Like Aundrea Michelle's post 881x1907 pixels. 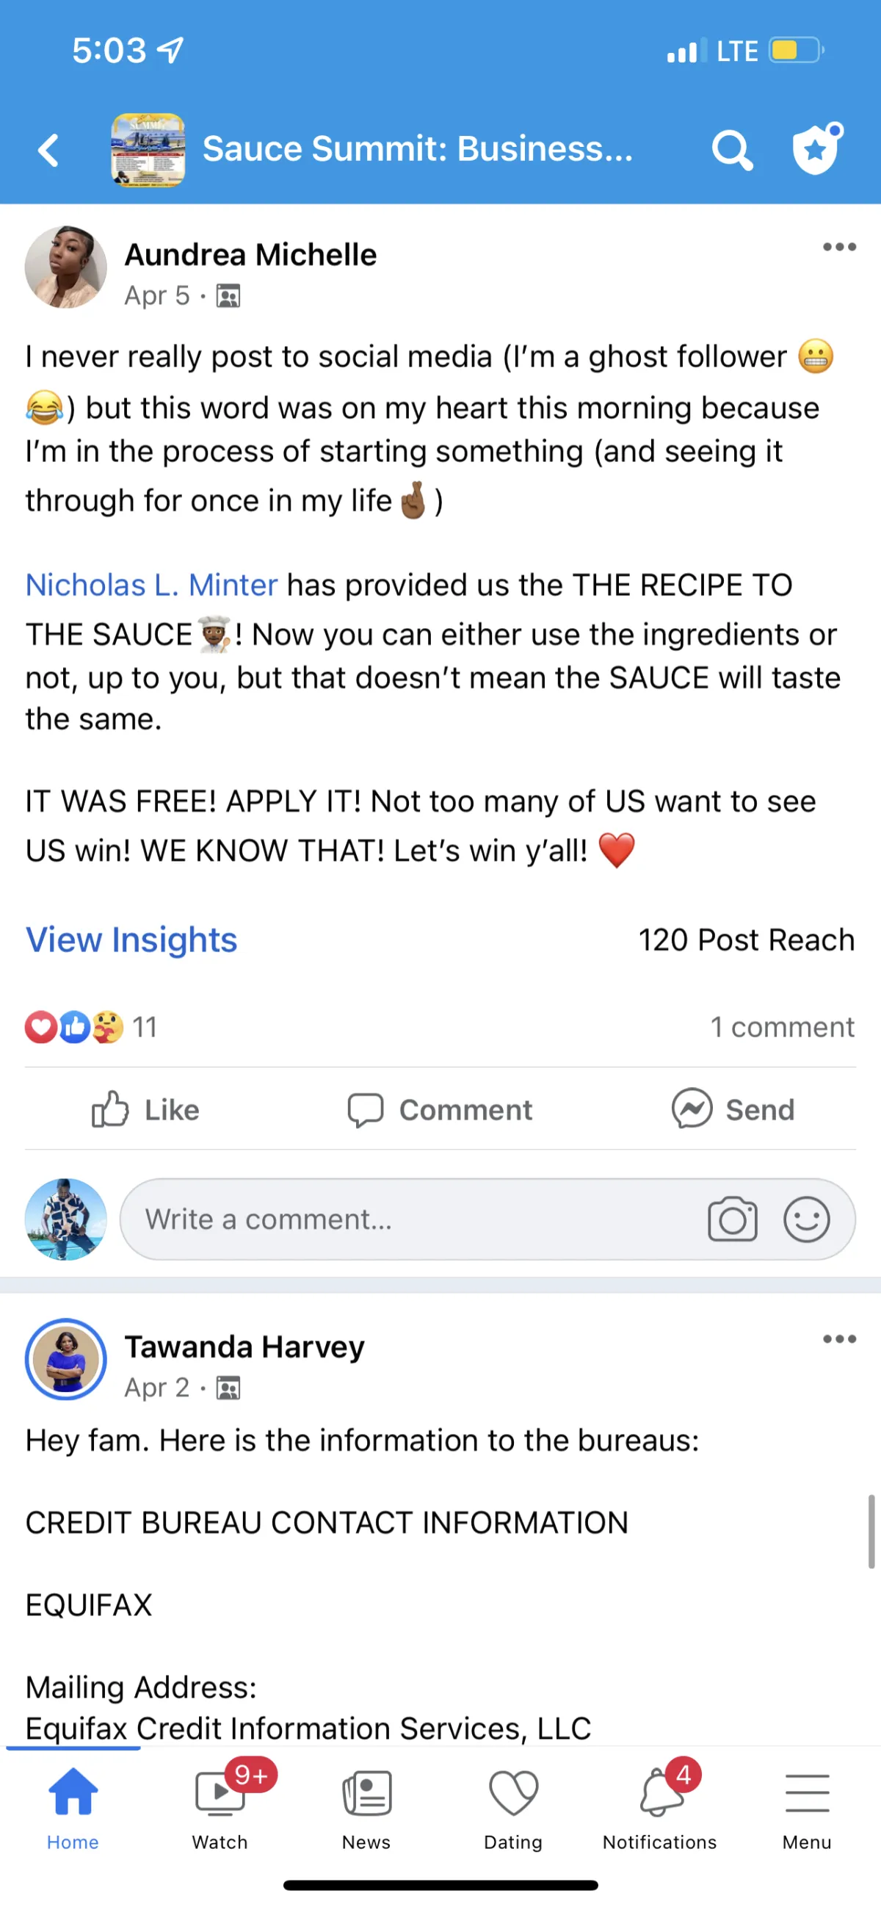pyautogui.click(x=145, y=1109)
